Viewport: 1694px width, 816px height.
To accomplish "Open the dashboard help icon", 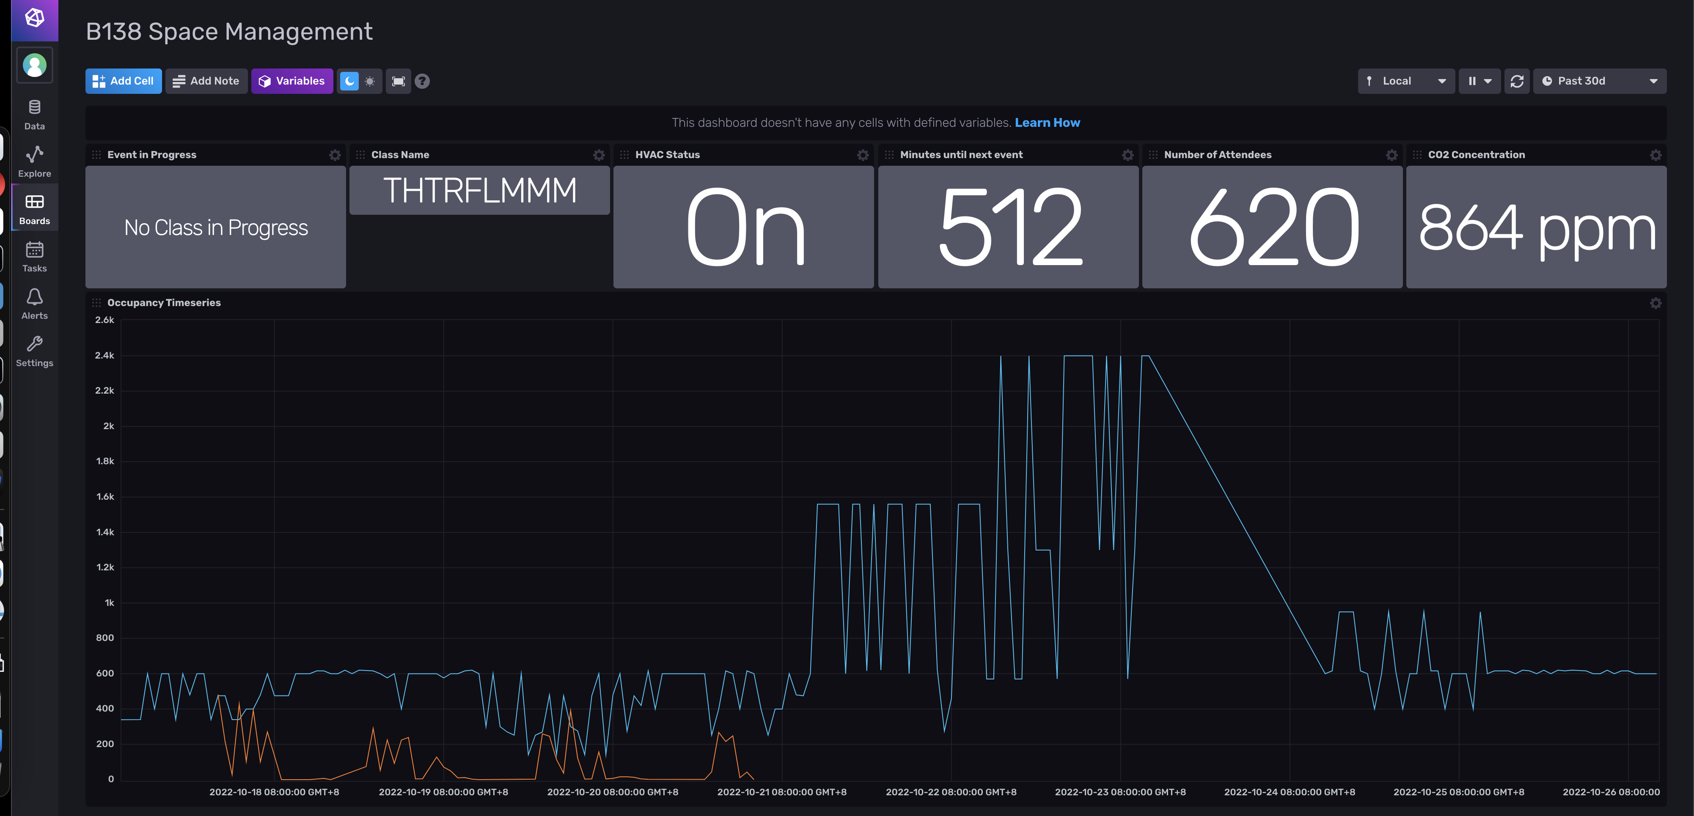I will click(x=422, y=81).
